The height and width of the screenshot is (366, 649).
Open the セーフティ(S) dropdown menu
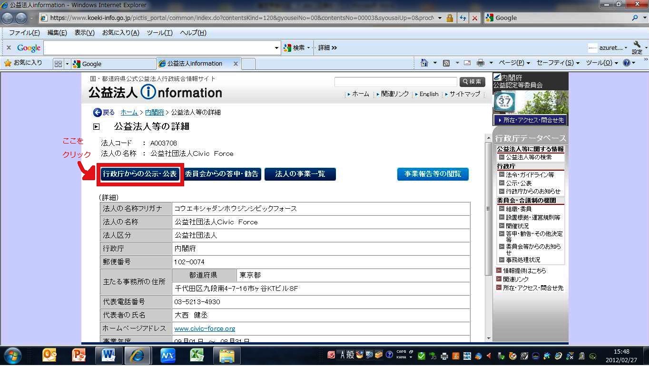coord(558,63)
